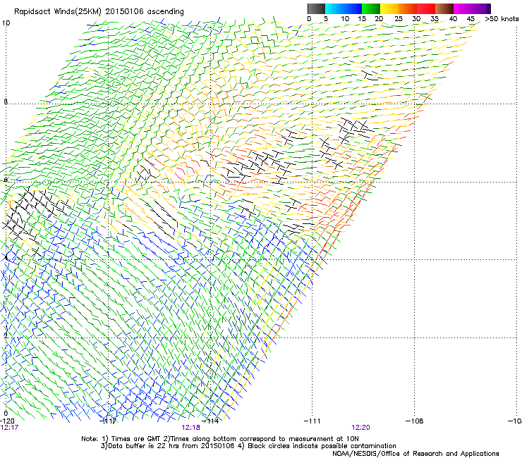Click the "20" legend scale label
Viewport: 522px width, 458px height.
pos(379,19)
